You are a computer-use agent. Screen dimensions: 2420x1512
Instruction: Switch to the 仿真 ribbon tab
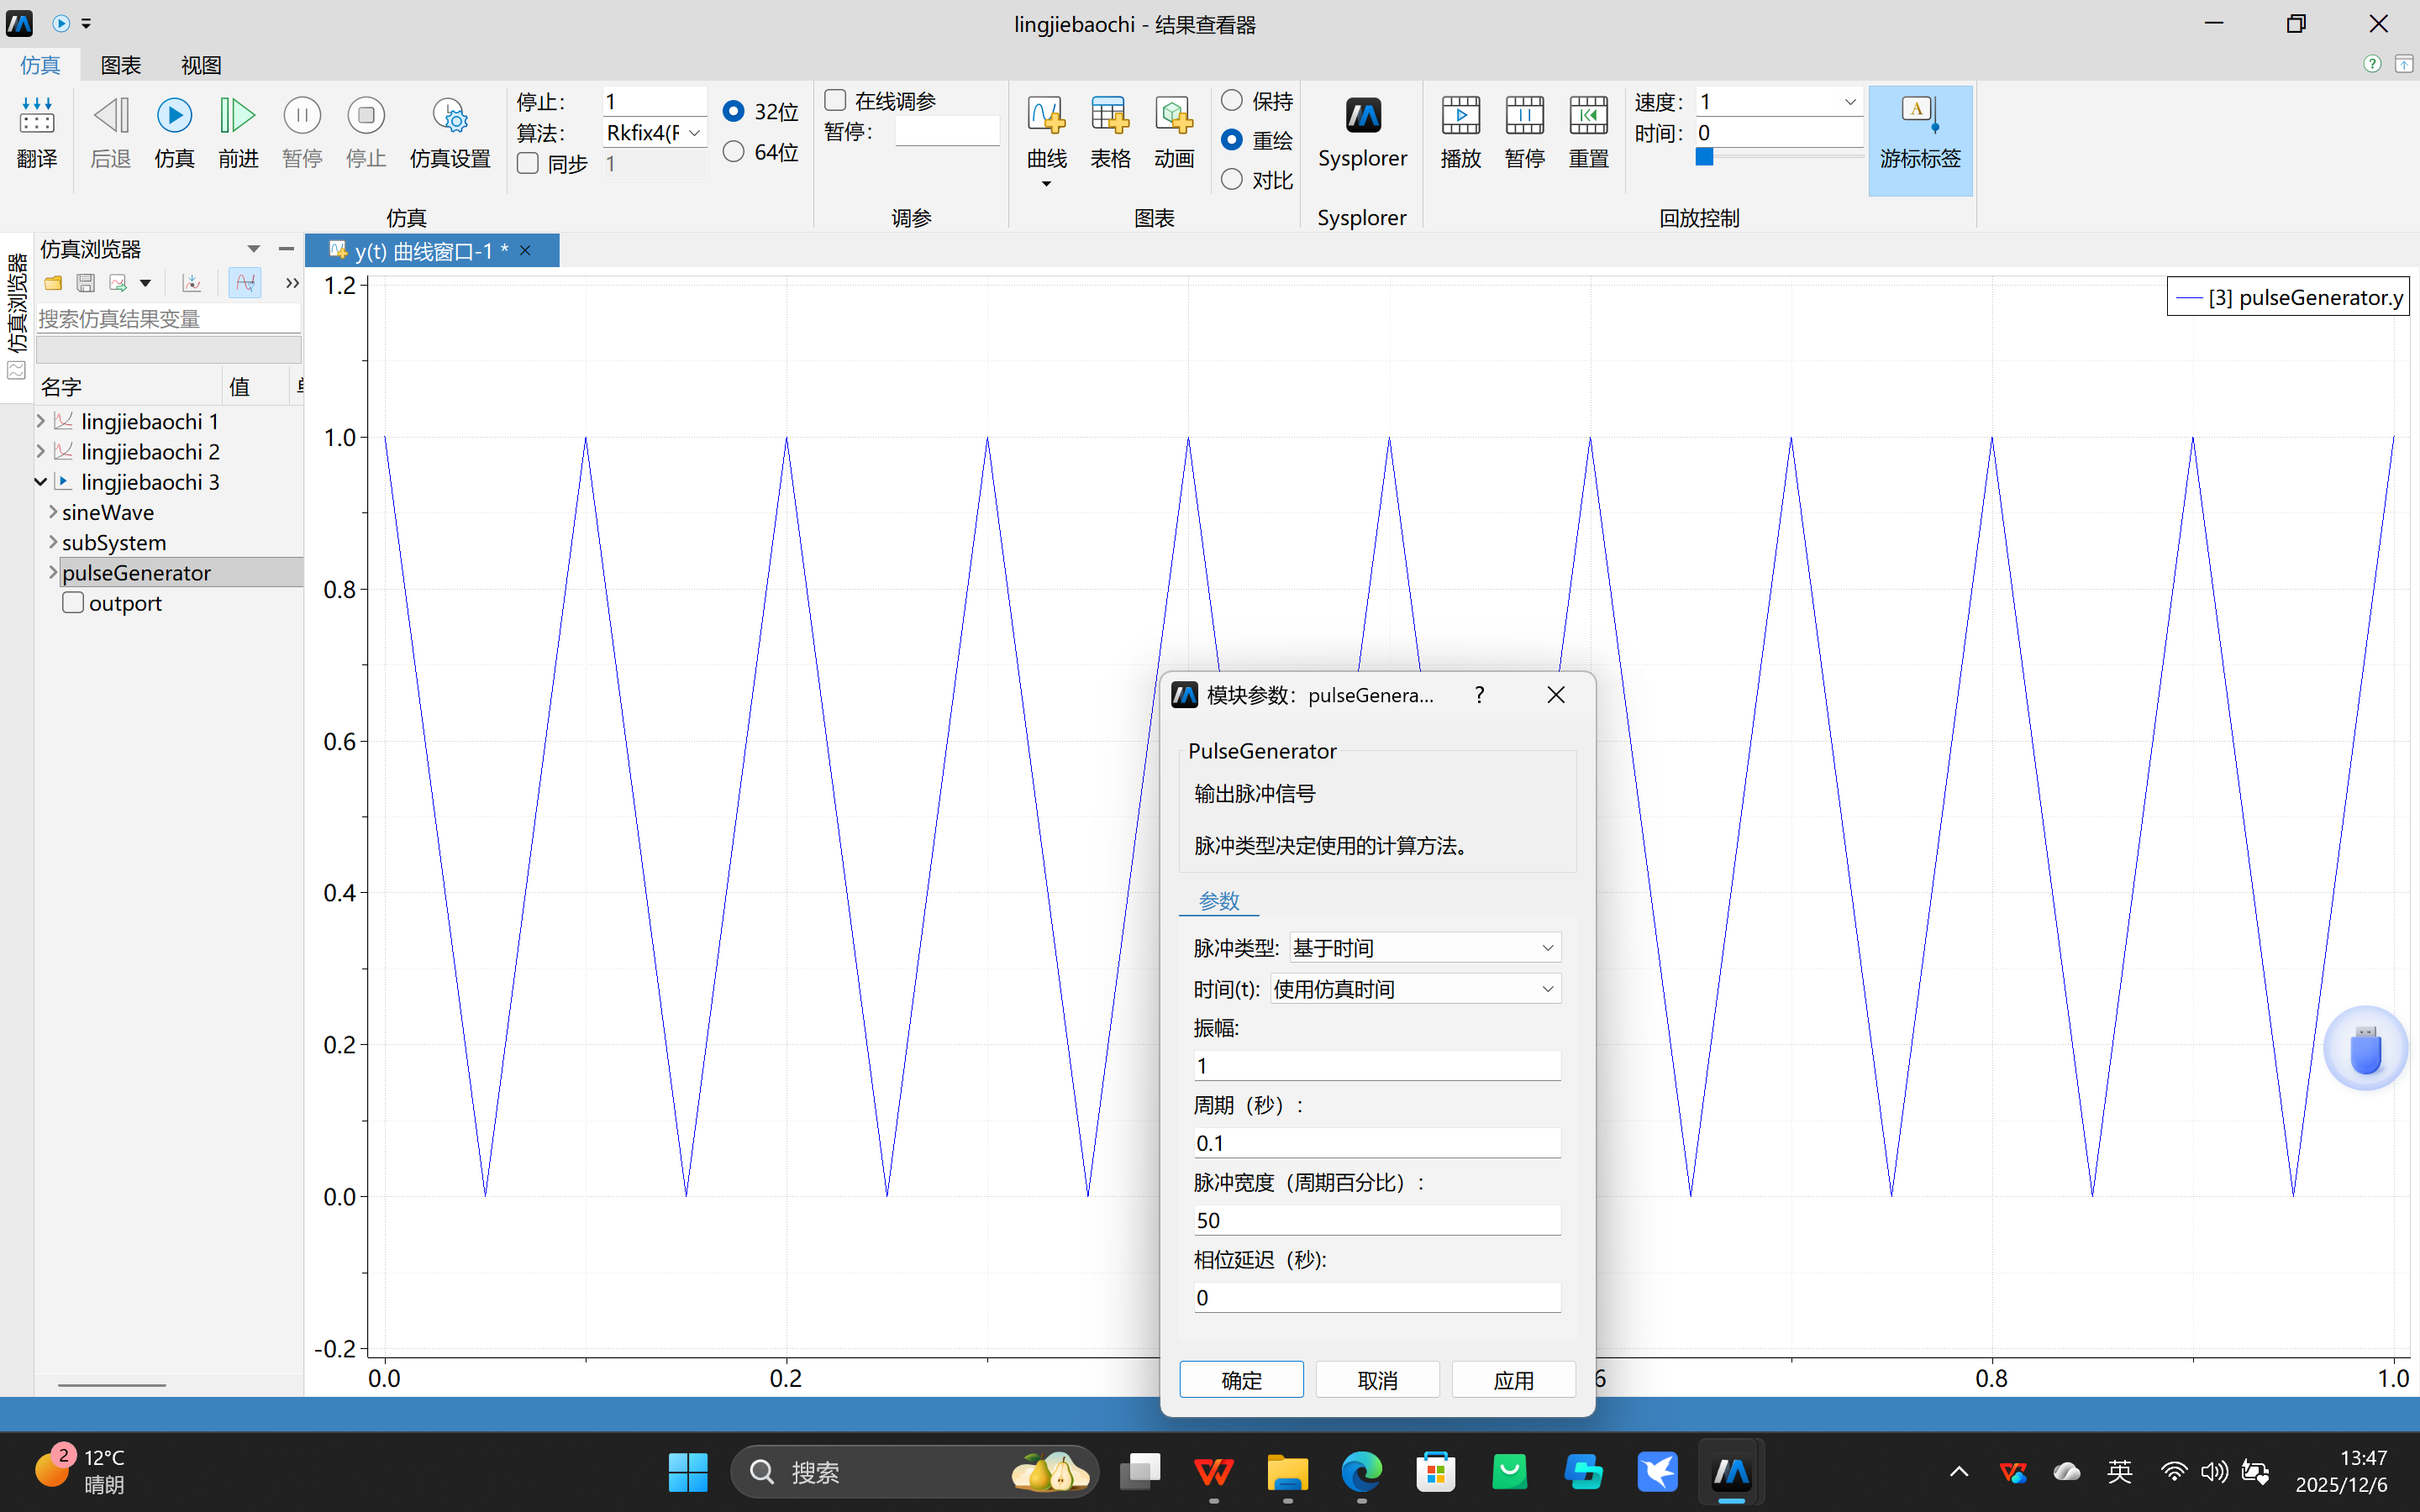coord(40,65)
